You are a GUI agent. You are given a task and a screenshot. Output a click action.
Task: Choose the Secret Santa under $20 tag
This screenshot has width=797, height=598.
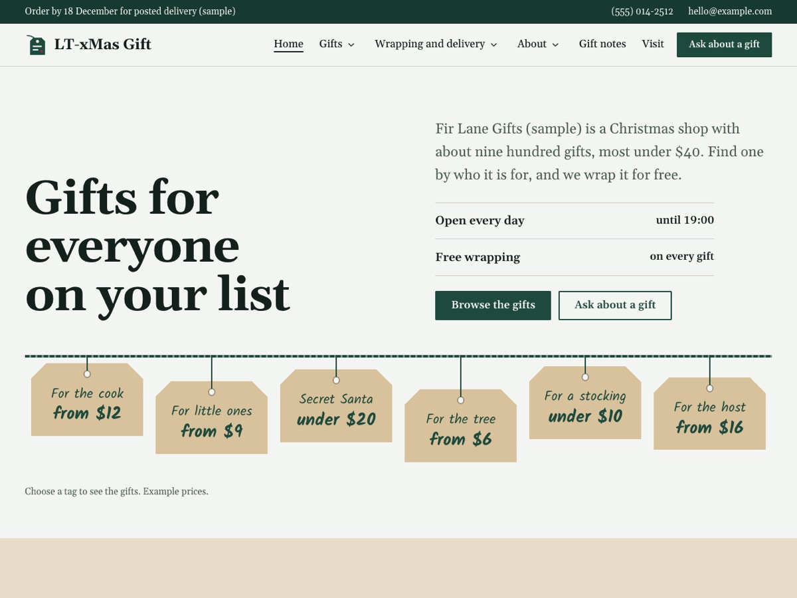336,406
